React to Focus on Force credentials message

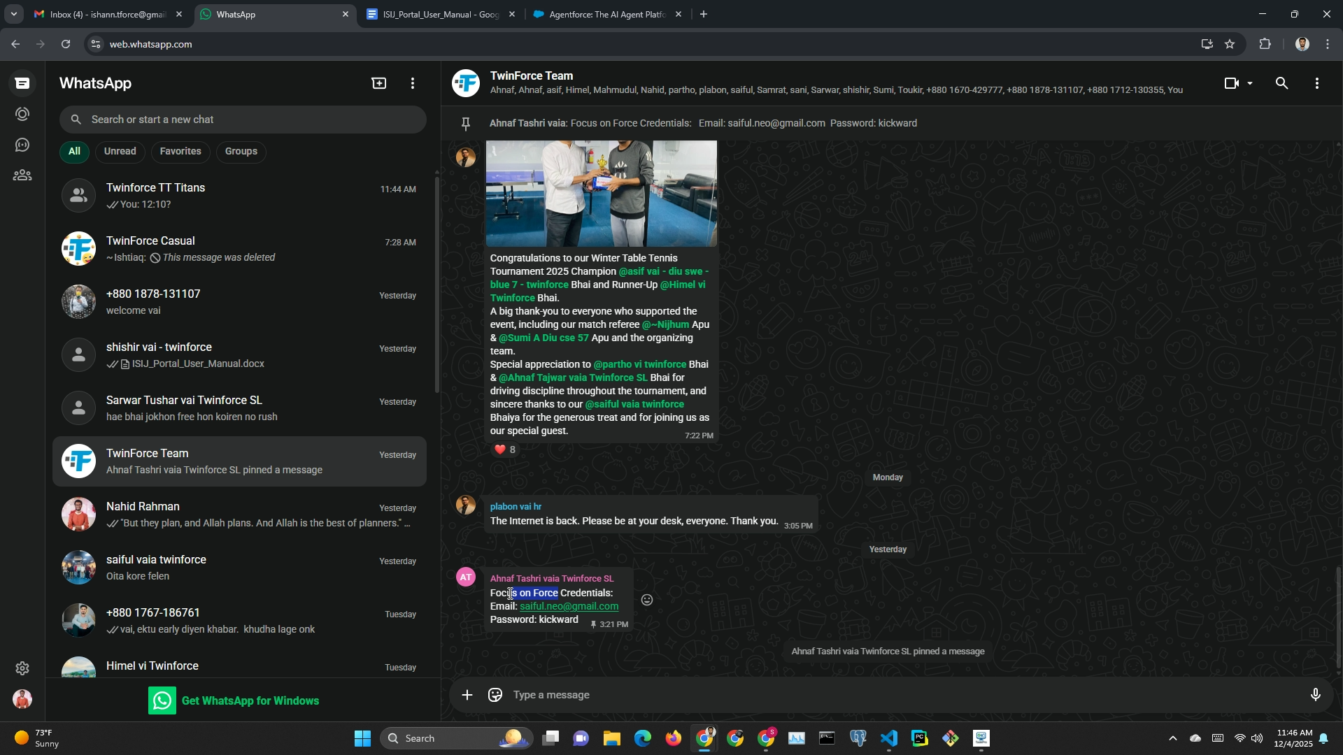647,600
